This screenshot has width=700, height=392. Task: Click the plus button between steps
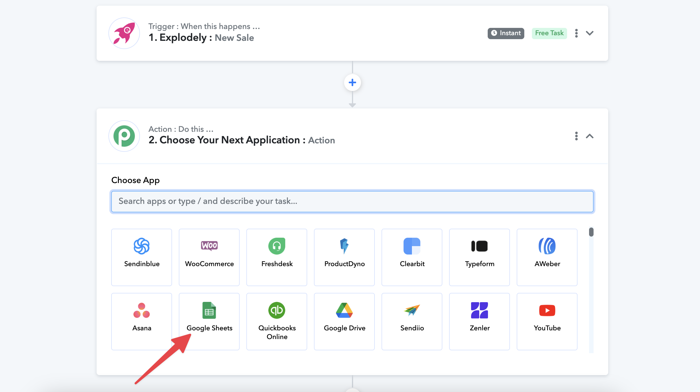(352, 83)
